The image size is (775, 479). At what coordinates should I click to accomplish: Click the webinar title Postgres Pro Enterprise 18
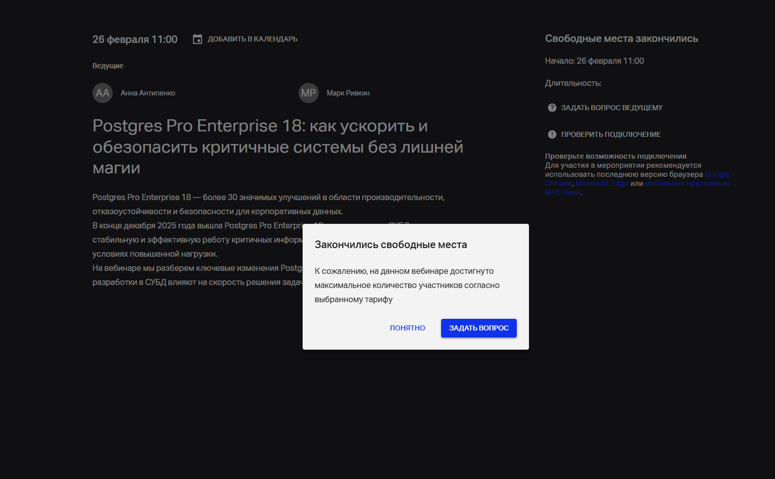point(278,147)
